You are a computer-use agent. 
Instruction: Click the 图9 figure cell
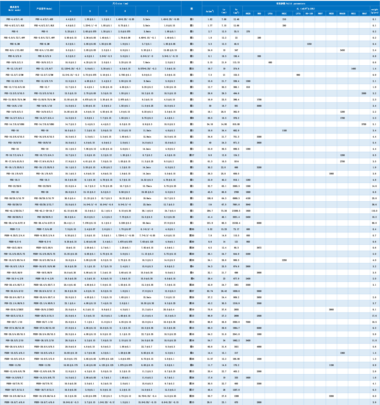point(192,118)
